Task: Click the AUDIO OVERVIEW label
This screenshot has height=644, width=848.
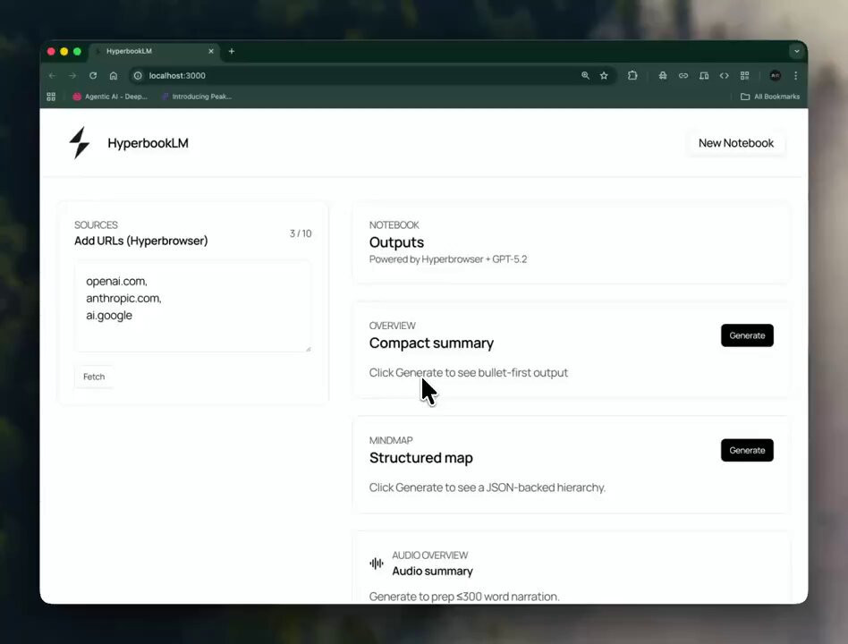Action: coord(430,555)
